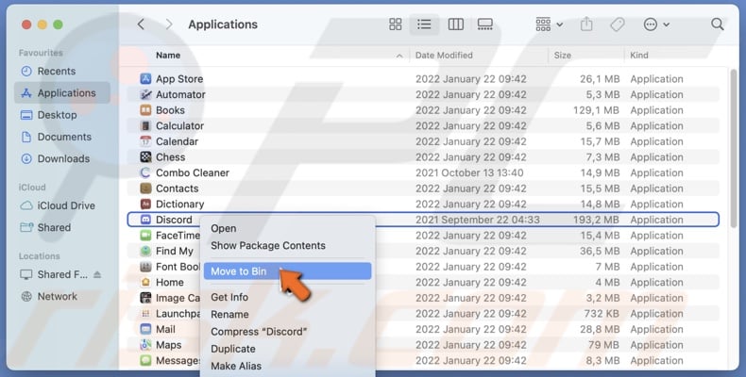Switch to gallery view
This screenshot has width=746, height=377.
(x=484, y=25)
